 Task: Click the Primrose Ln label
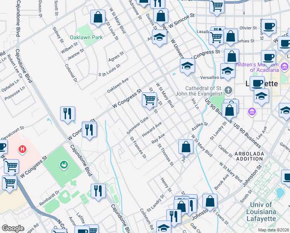tap(14, 93)
